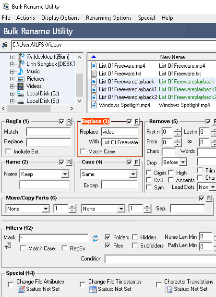216x297 pixels.
Task: Click the ilfs network computer icon
Action: 21,56
